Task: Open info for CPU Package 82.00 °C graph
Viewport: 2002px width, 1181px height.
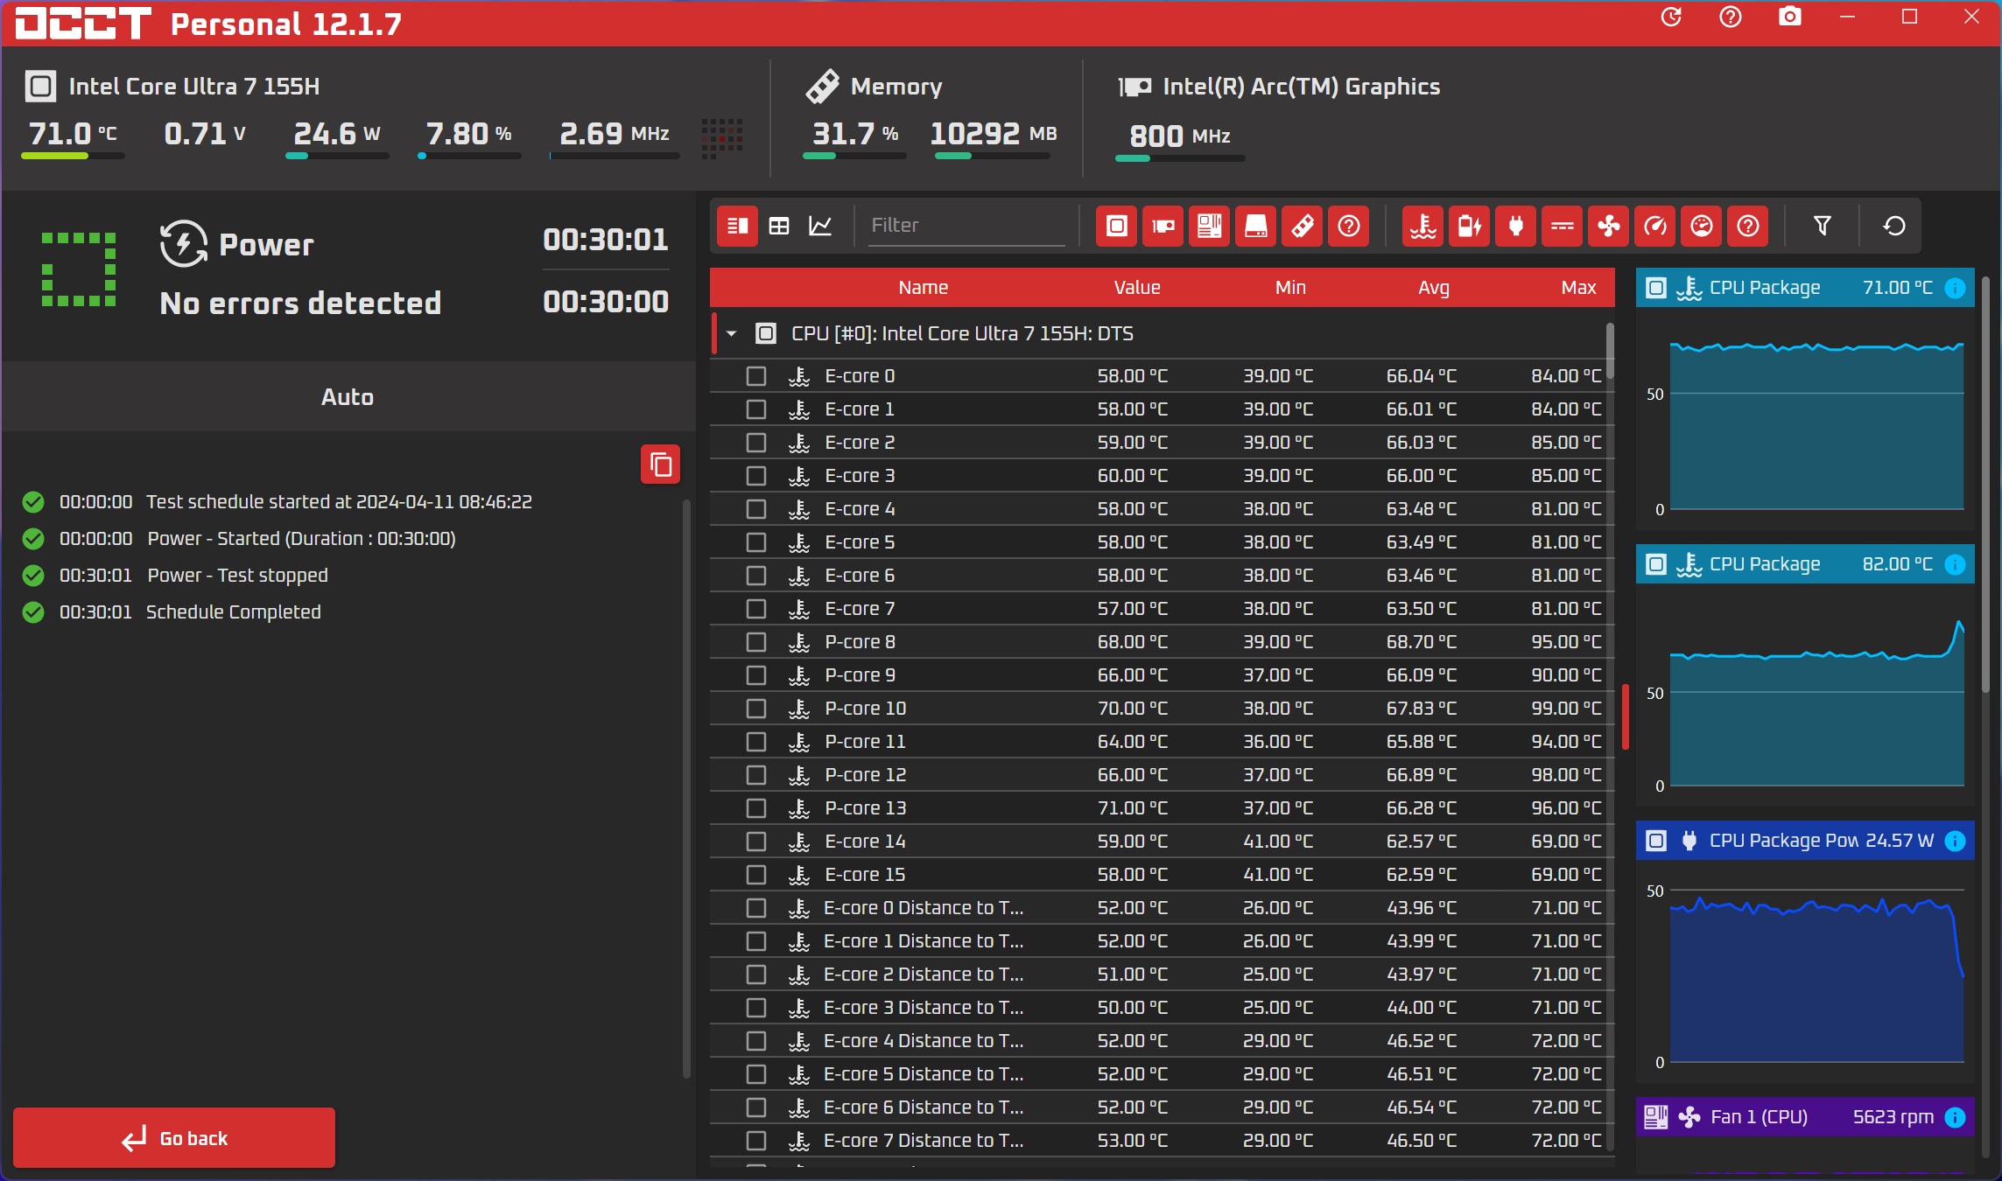Action: click(x=1955, y=564)
